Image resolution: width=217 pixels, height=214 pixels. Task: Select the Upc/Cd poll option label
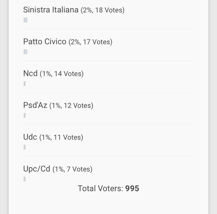coord(37,169)
